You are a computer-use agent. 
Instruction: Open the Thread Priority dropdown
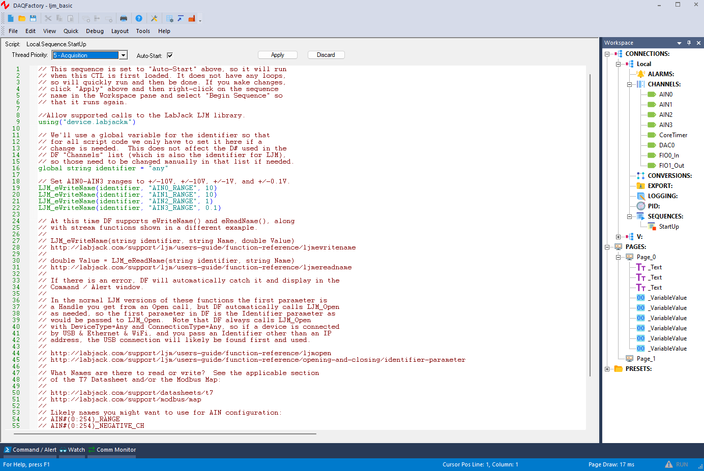(122, 54)
